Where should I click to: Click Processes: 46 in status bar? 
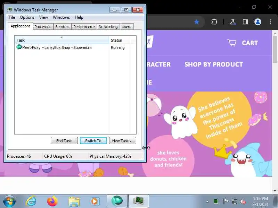[x=19, y=156]
